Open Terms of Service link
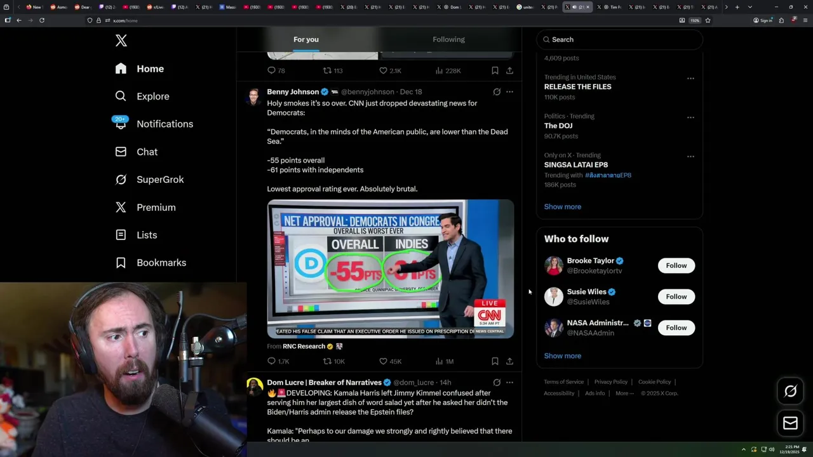The height and width of the screenshot is (457, 813). [563, 382]
